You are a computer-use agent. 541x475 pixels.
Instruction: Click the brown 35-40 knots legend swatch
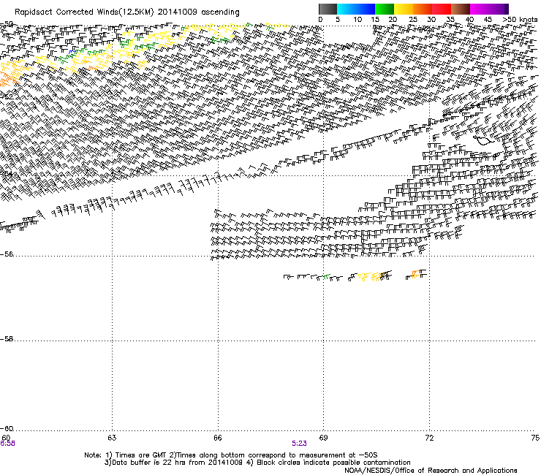[x=461, y=9]
